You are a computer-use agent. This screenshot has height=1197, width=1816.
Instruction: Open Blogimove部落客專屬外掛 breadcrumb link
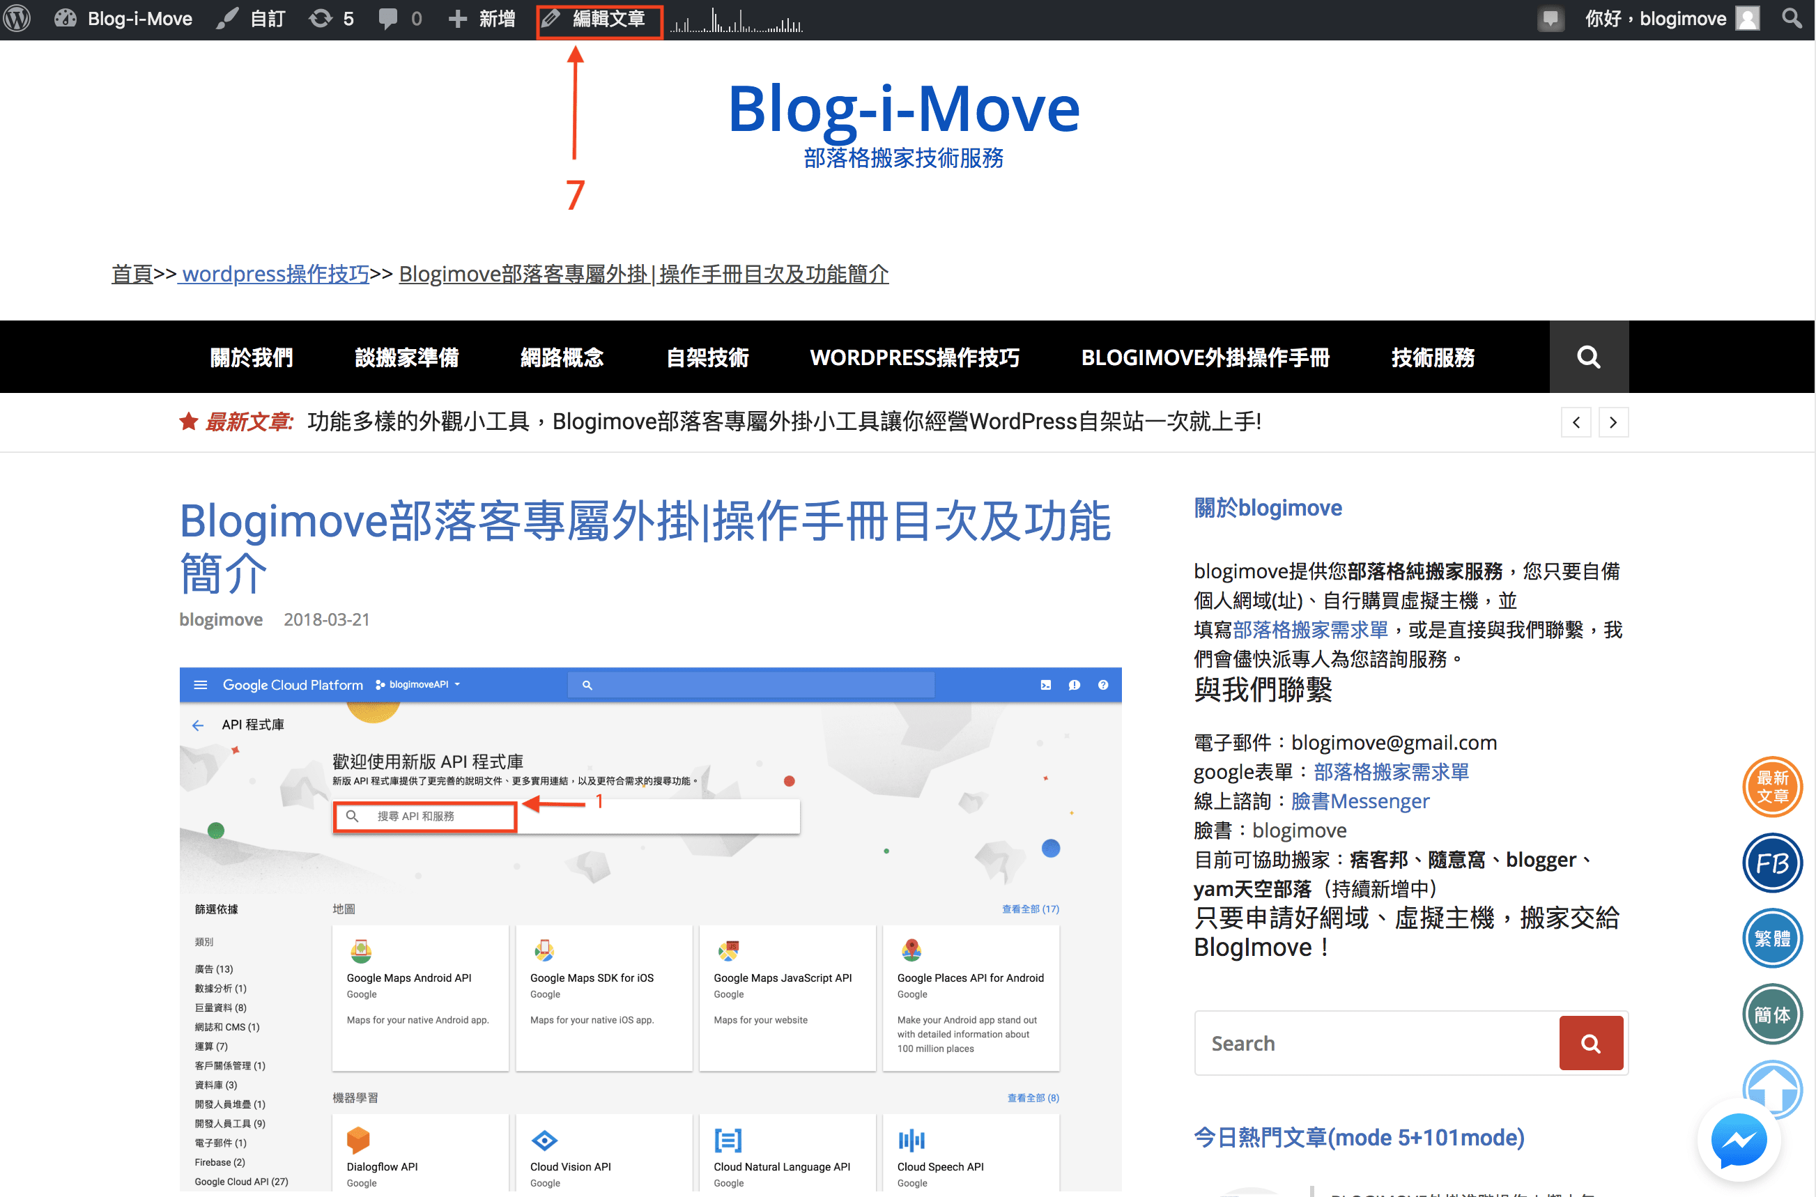[x=643, y=273]
